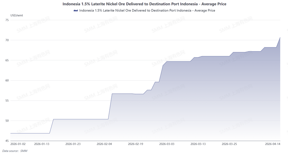Click the 60 y-axis value label
Image resolution: width=288 pixels, height=154 pixels.
7,81
